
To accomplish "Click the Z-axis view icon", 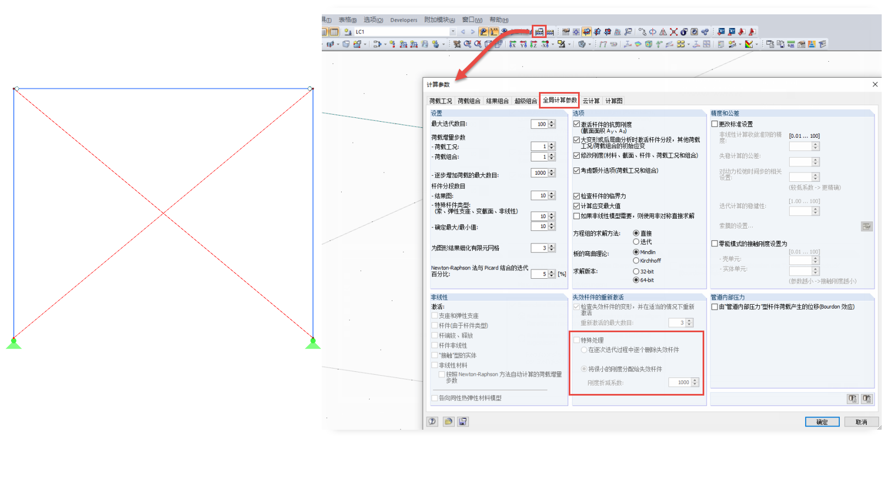I will (533, 44).
